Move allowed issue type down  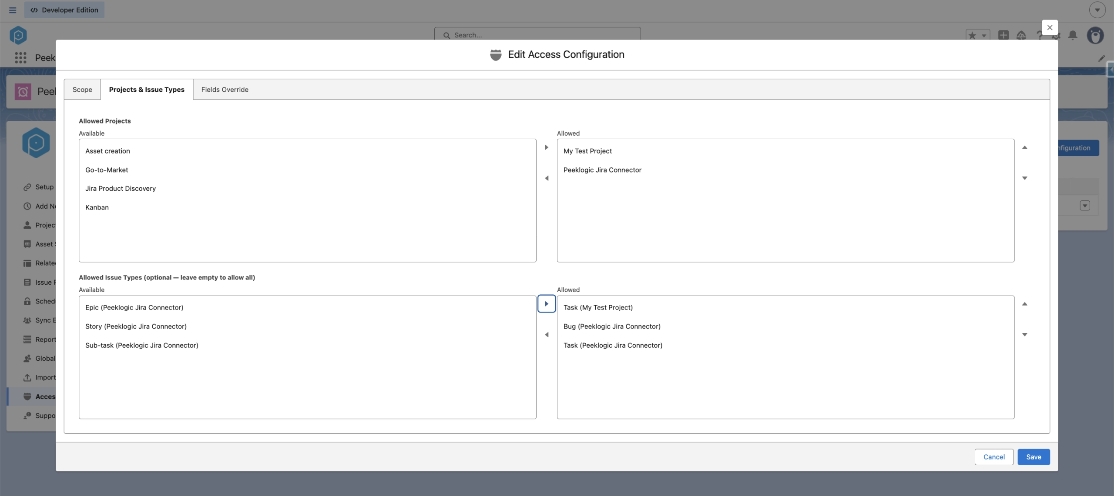pos(1024,335)
